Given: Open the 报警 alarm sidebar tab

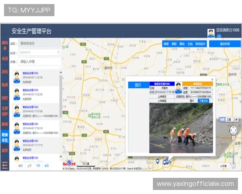Looking at the screenshot, I should point(5,150).
